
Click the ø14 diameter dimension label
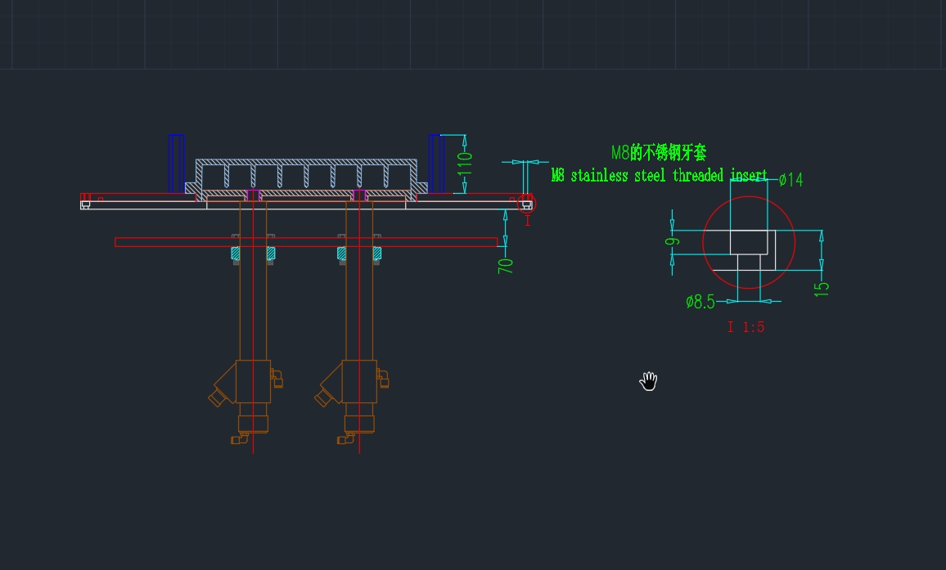[790, 179]
